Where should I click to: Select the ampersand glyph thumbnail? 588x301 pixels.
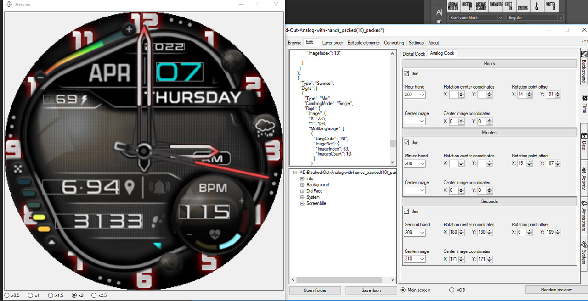point(537,6)
